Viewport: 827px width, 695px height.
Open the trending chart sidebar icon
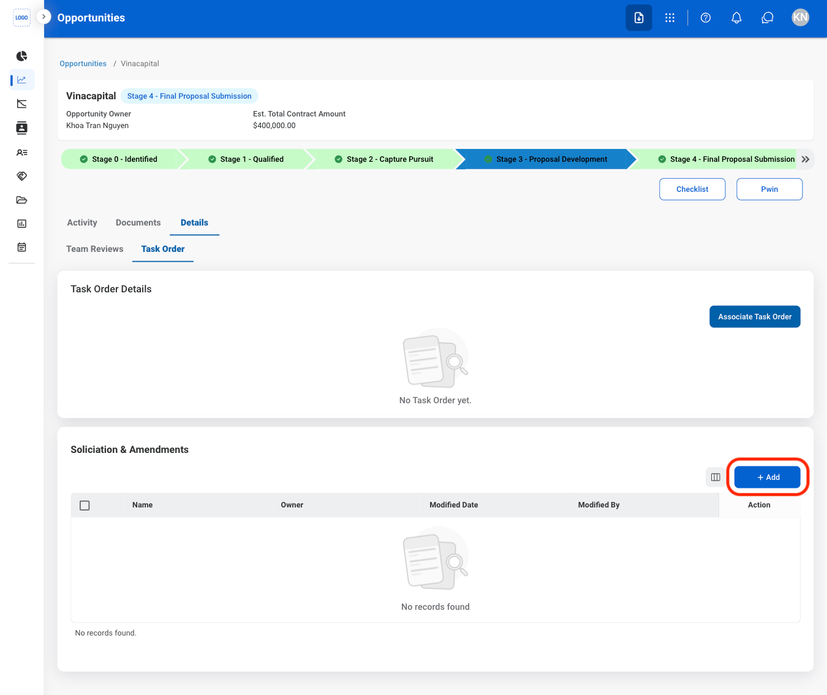pyautogui.click(x=22, y=104)
